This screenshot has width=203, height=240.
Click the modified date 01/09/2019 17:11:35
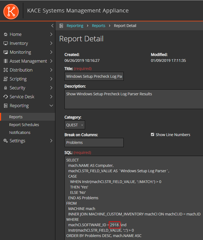[x=168, y=60]
